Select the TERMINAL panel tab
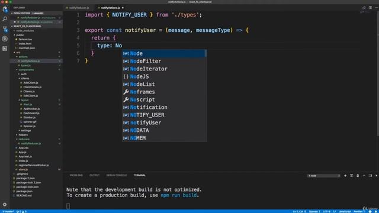 click(x=140, y=175)
